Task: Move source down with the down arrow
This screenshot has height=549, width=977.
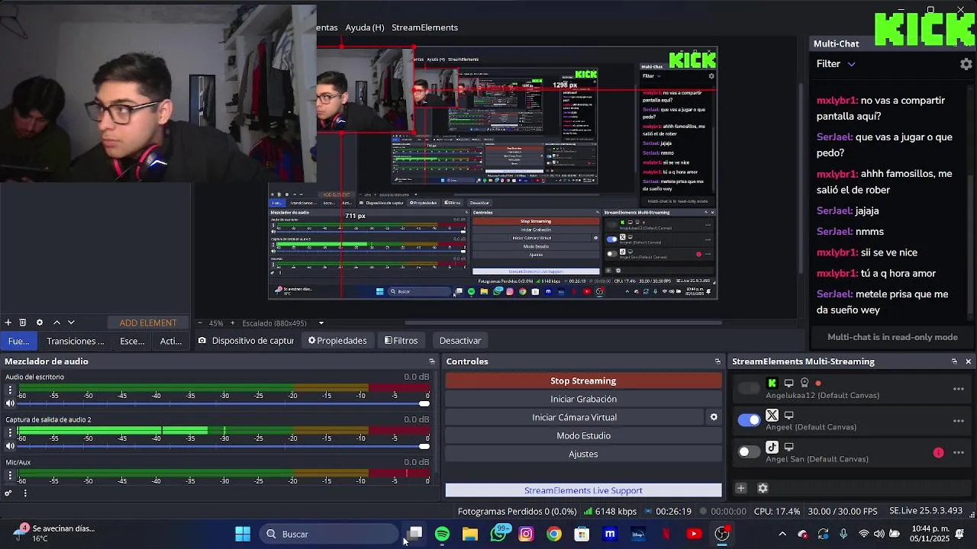Action: (71, 323)
